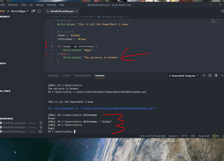
Task: Open the View menu
Action: [24, 5]
